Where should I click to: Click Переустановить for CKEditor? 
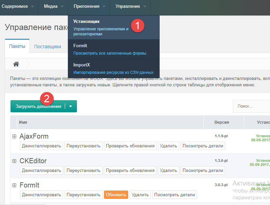point(83,170)
